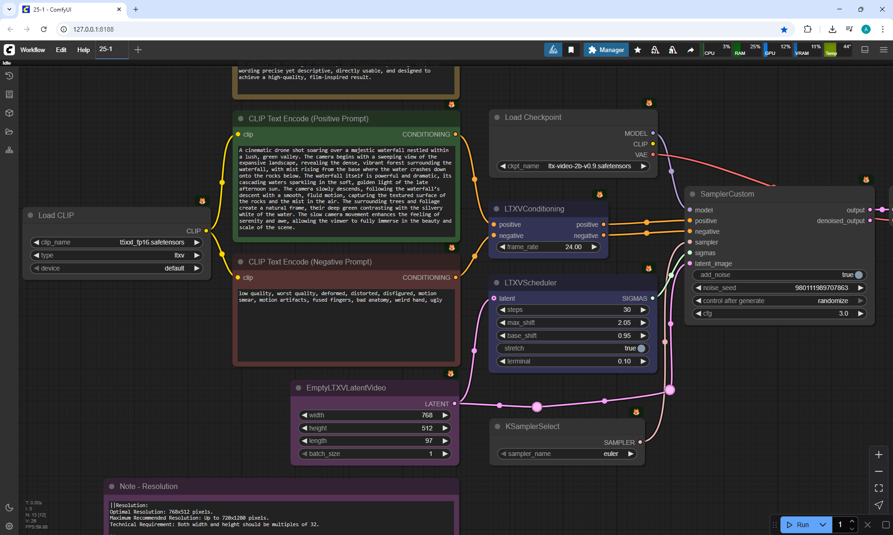Open the model library tree icon

click(9, 150)
